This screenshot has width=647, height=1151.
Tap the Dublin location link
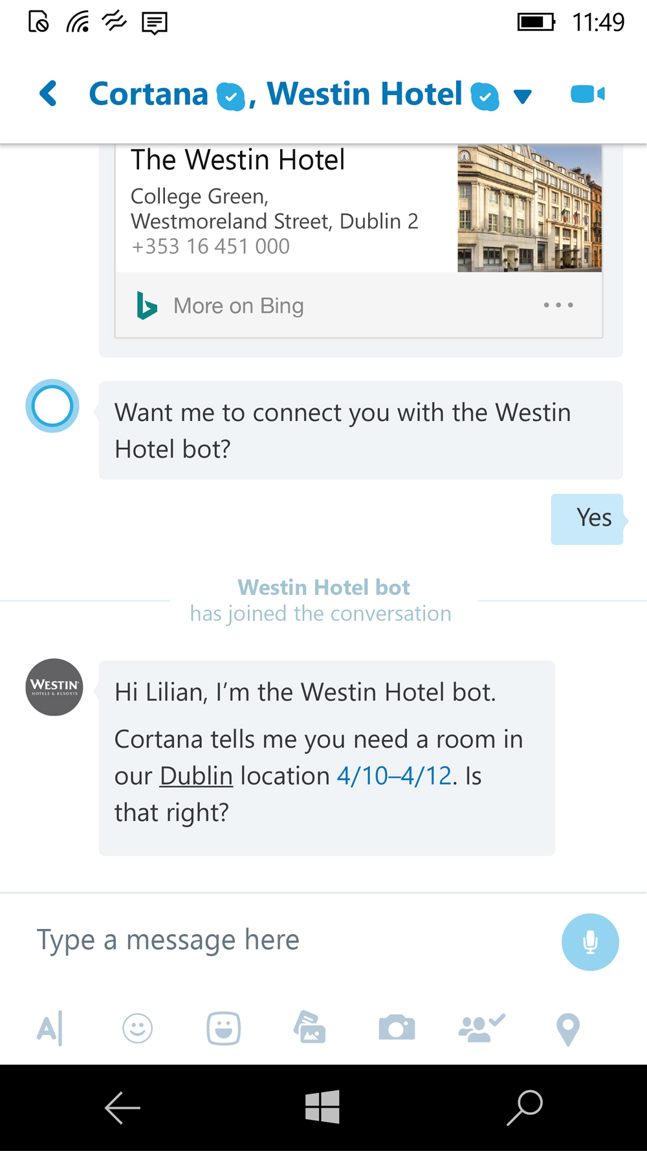pyautogui.click(x=196, y=776)
